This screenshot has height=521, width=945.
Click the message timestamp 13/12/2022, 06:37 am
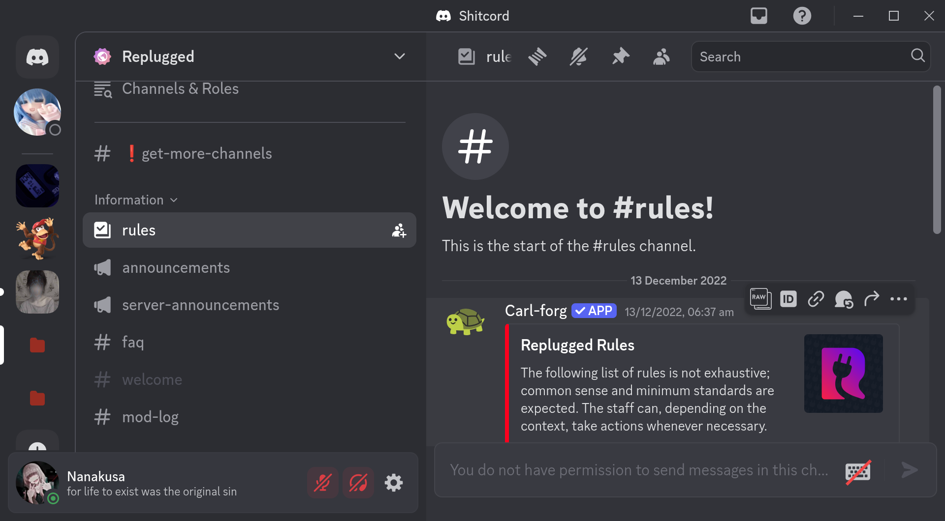(679, 312)
